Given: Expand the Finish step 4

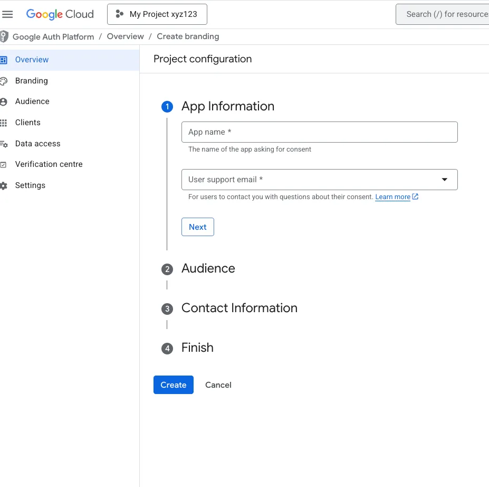Looking at the screenshot, I should 197,348.
